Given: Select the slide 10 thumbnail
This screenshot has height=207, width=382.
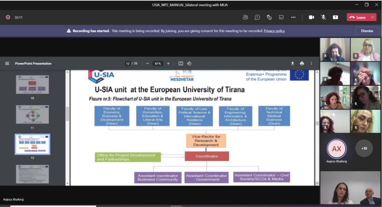Looking at the screenshot, I should 33,84.
